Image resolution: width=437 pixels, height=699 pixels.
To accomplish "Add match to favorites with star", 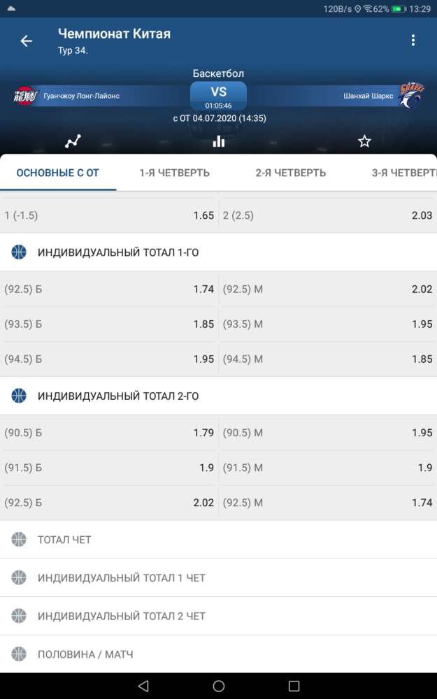I will tap(364, 141).
